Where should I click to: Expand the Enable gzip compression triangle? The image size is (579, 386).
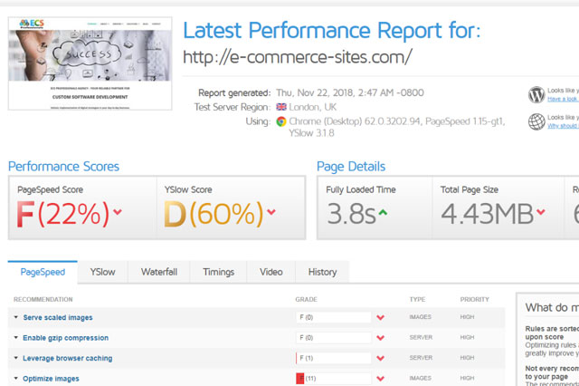coord(16,338)
